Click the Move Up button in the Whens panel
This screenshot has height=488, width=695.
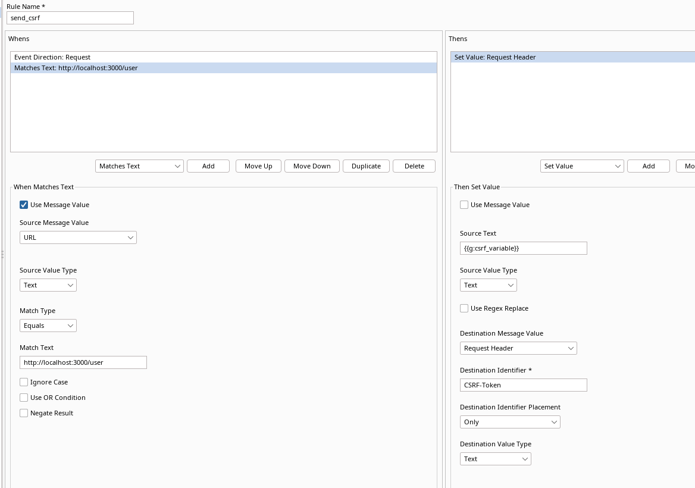click(x=258, y=166)
